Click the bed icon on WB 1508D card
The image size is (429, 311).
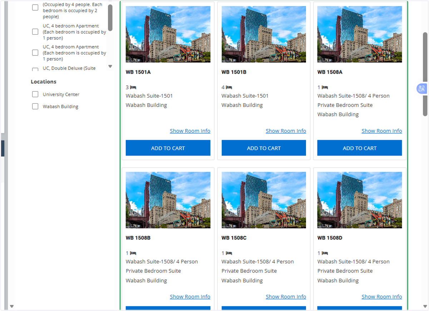(325, 253)
